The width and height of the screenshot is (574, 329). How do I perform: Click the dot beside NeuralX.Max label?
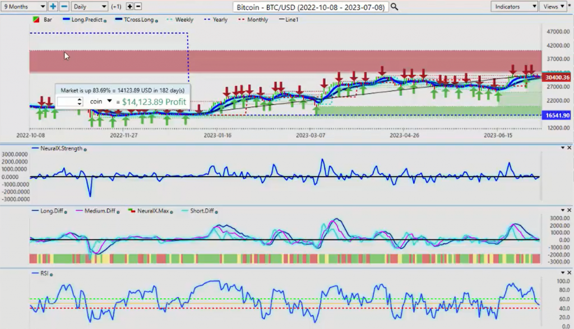pos(172,212)
